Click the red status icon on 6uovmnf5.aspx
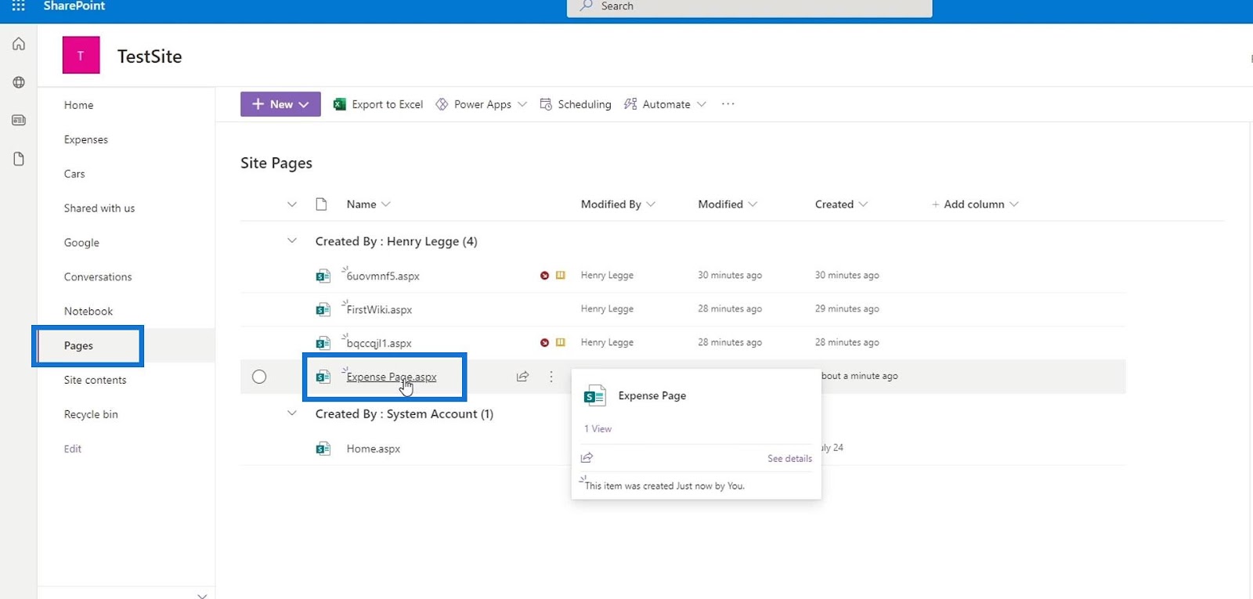This screenshot has width=1253, height=599. 544,276
